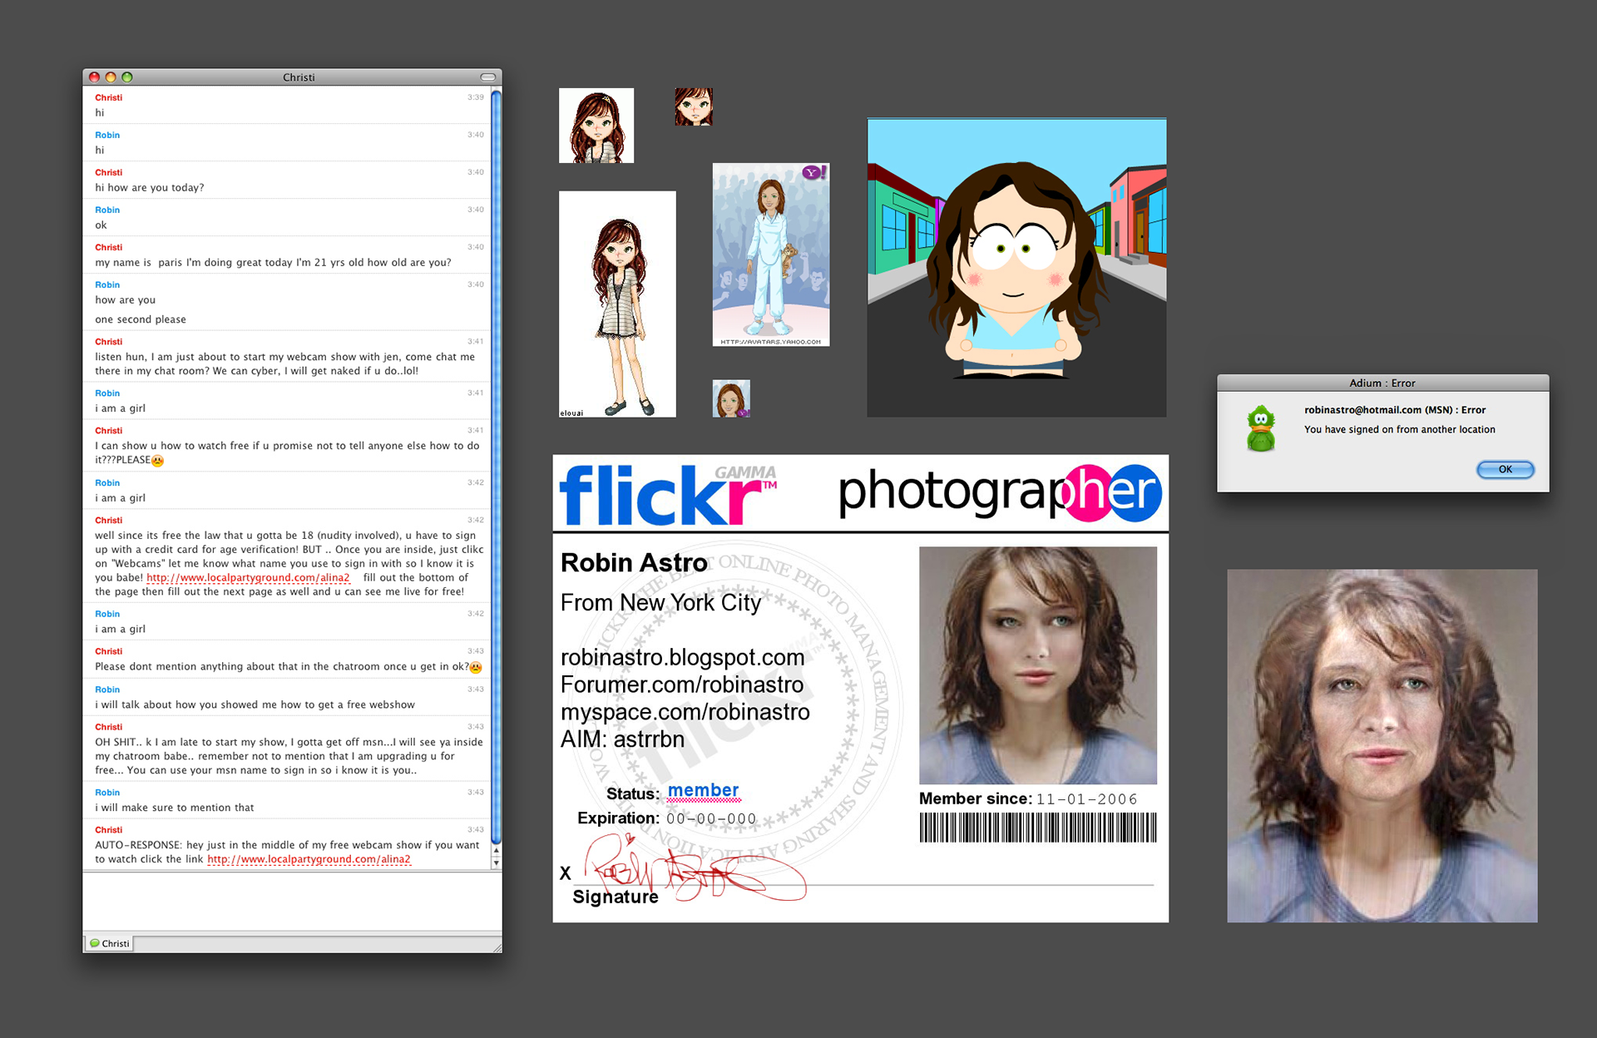Open the first localpartyground.com/alina2 link

(248, 577)
